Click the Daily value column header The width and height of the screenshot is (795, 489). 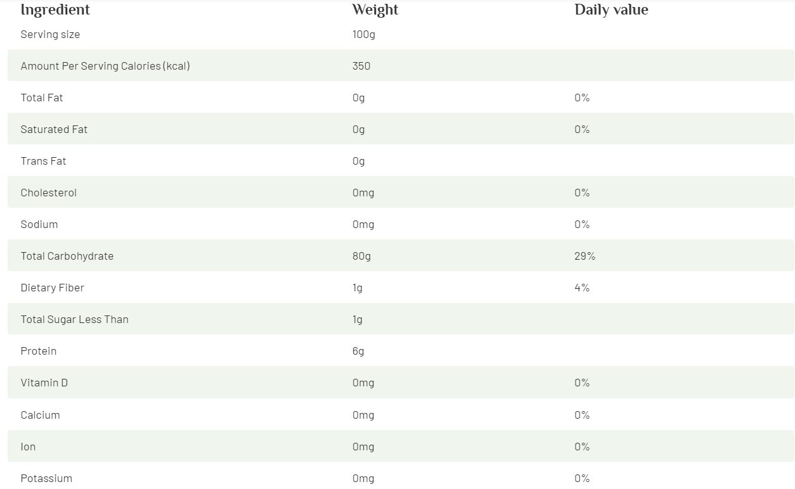(611, 10)
